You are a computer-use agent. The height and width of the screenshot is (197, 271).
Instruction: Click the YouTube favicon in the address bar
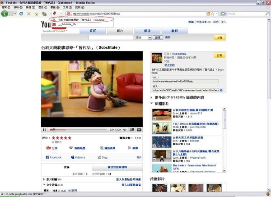point(69,14)
